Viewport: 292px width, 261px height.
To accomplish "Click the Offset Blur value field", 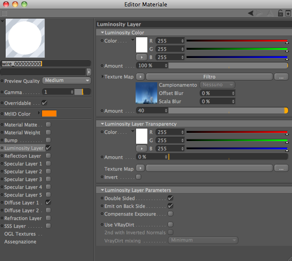I will (217, 93).
